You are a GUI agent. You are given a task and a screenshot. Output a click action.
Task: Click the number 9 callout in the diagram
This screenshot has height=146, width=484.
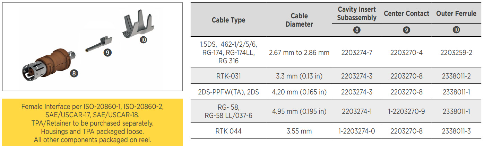tap(108, 53)
